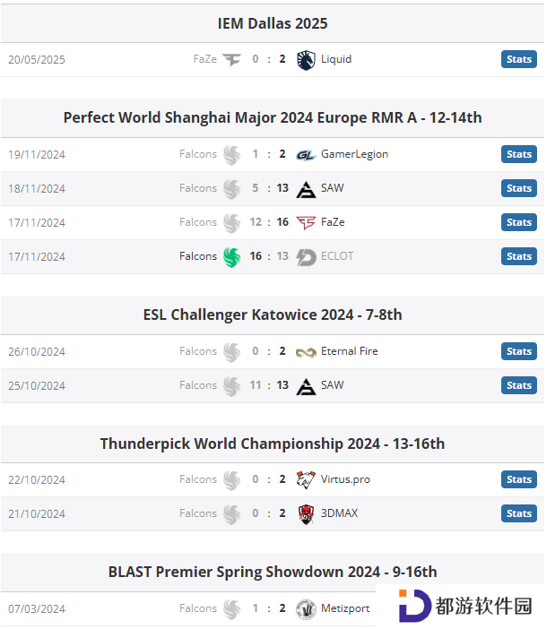This screenshot has height=629, width=555.
Task: Open ESL Challenger Katowice 2024 event heading
Action: pos(273,314)
